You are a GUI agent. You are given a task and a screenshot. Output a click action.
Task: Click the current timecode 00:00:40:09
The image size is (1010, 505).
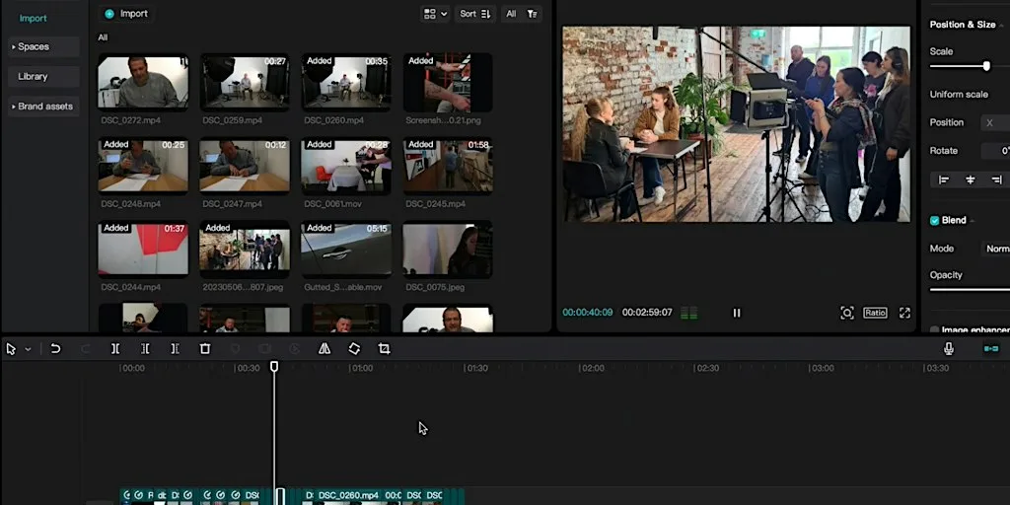click(588, 313)
